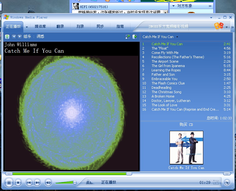Stop playback with the stop button

18,183
